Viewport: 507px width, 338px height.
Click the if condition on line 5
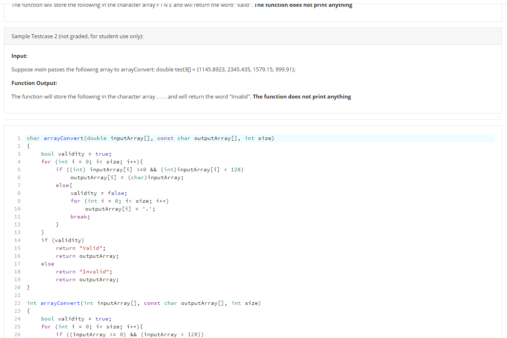coord(150,170)
